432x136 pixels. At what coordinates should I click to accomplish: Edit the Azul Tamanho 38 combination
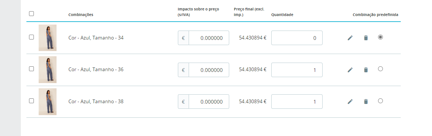pos(350,102)
